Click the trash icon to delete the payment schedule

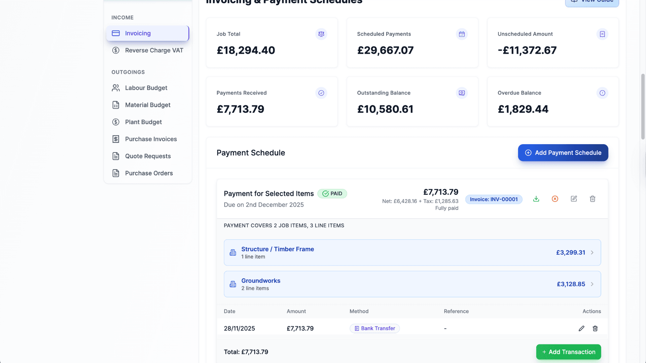[x=593, y=199]
